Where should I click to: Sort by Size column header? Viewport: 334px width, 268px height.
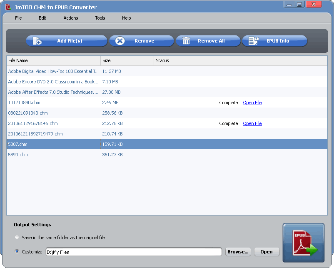tap(127, 60)
